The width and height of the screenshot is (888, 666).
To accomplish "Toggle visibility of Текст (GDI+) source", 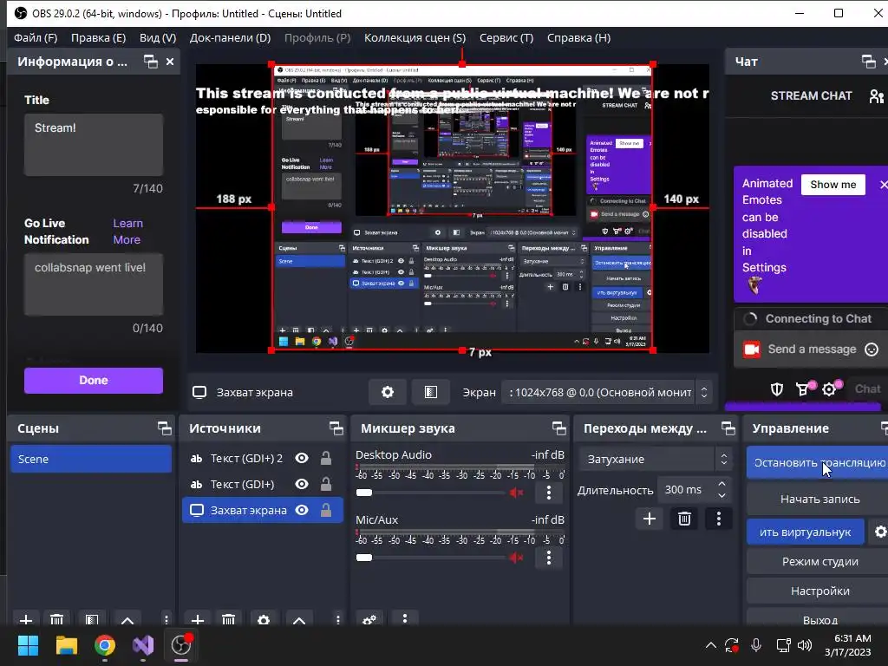I will click(302, 484).
